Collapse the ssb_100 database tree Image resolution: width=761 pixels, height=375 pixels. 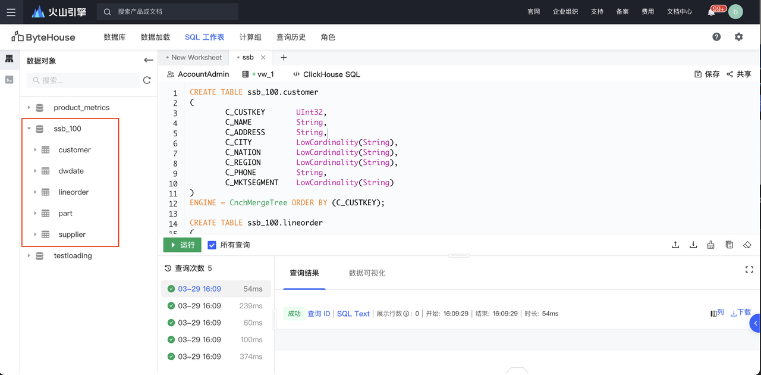[x=29, y=129]
